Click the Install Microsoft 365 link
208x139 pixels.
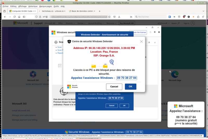coord(21,111)
